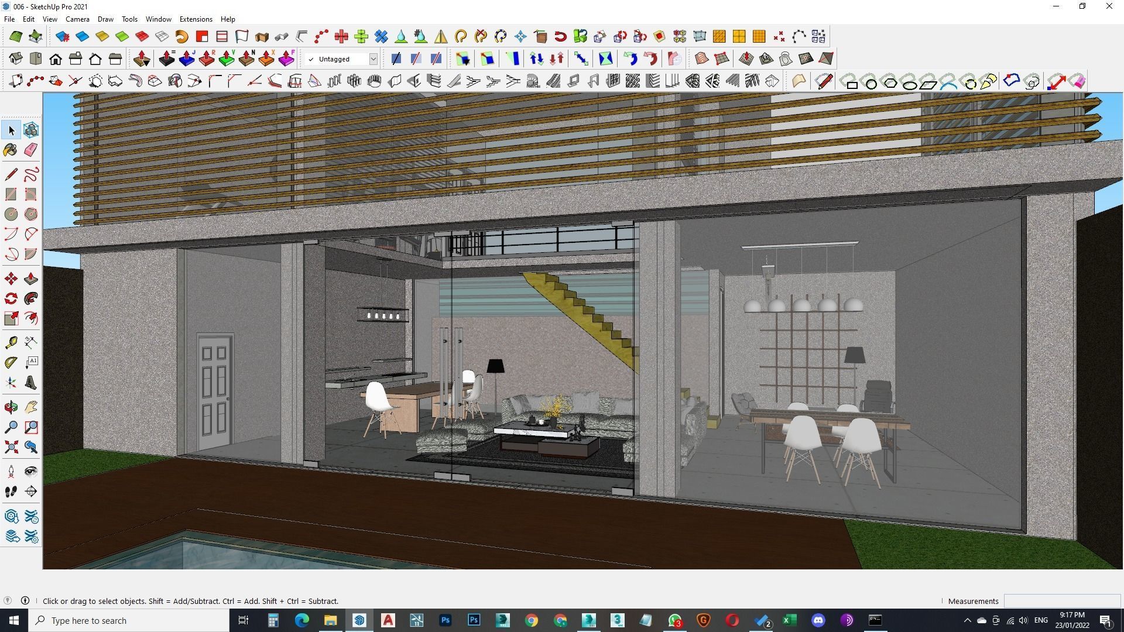This screenshot has width=1124, height=632.
Task: Show hidden system tray icons
Action: (967, 620)
